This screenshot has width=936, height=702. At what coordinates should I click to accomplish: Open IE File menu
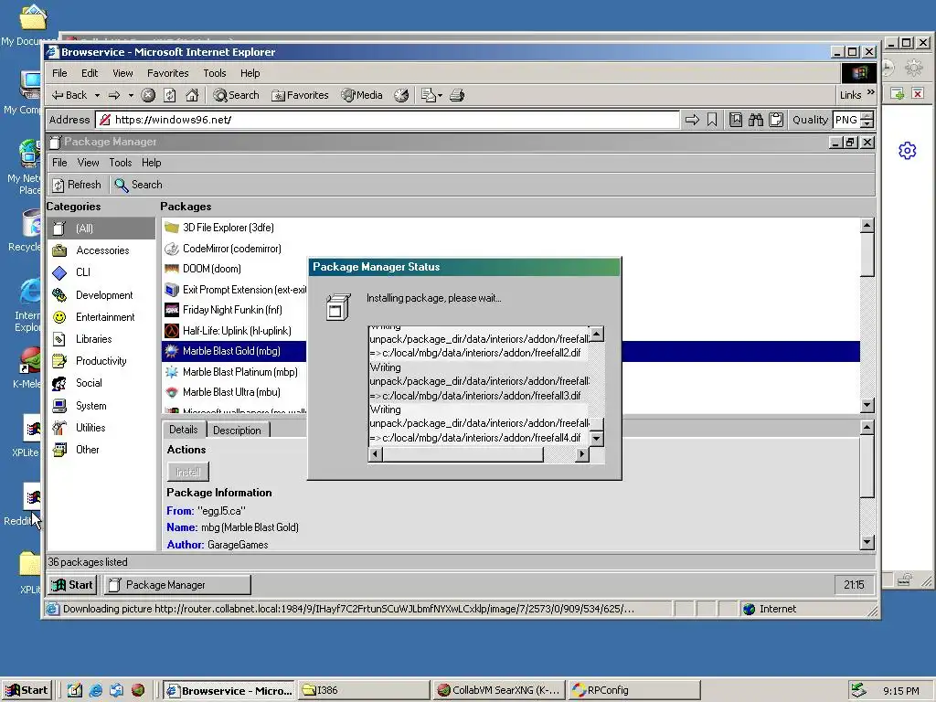59,73
